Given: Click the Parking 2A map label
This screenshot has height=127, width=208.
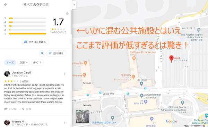Looking at the screenshot, I should click(87, 105).
